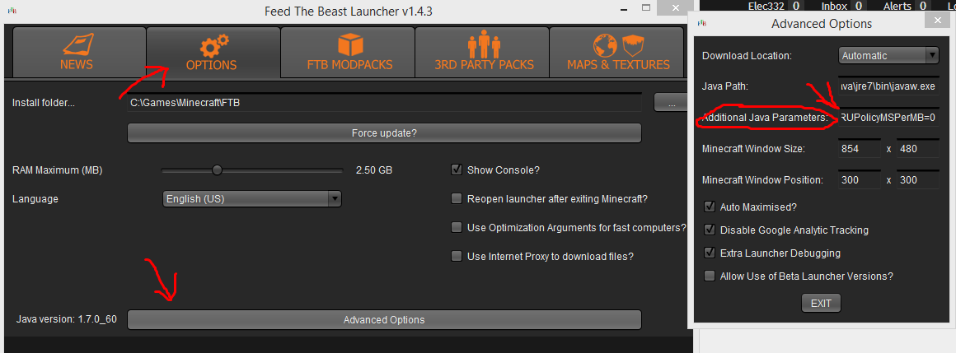The height and width of the screenshot is (353, 956).
Task: Click the newspaper icon on News tab
Action: click(x=77, y=45)
